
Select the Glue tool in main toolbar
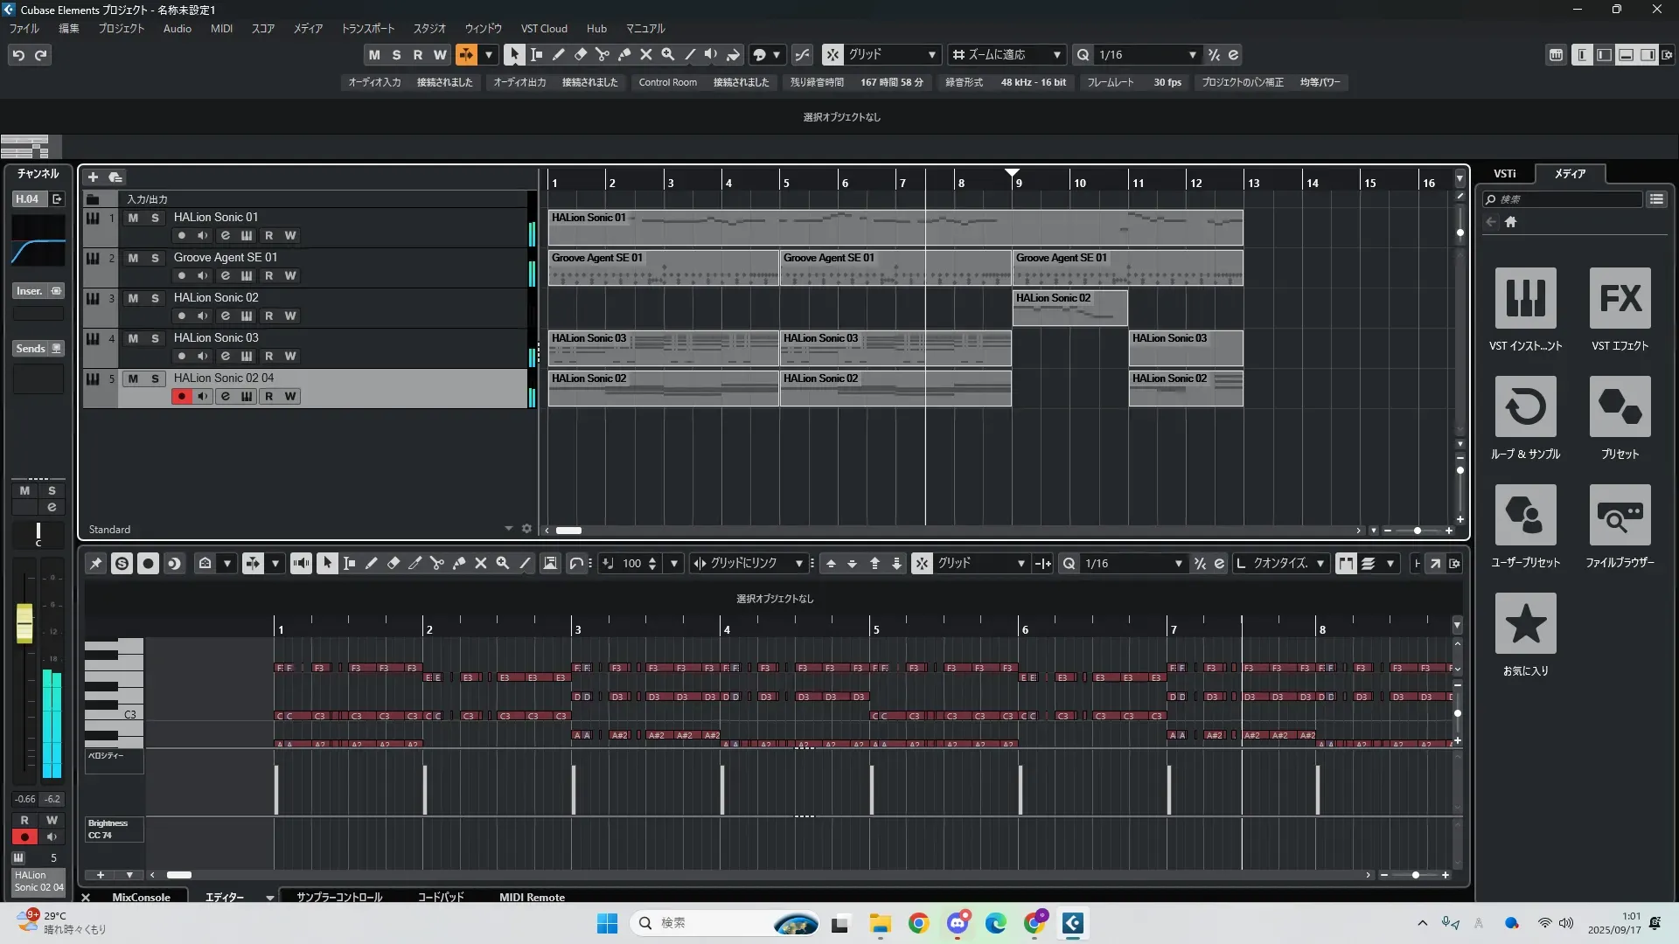[x=624, y=54]
